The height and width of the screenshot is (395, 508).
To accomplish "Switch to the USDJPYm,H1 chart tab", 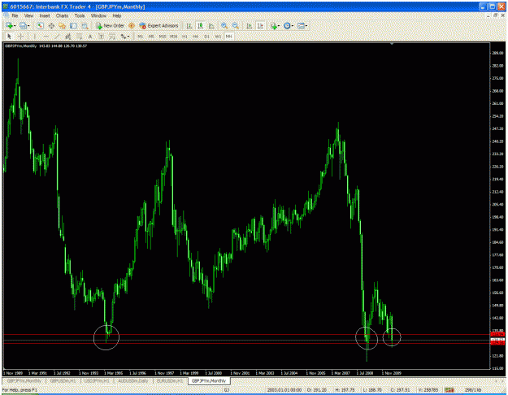I will click(x=97, y=381).
